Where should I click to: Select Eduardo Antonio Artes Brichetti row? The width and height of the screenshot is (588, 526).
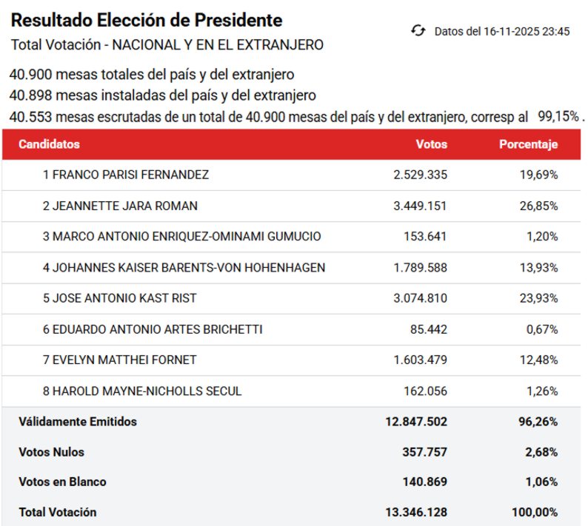[153, 329]
